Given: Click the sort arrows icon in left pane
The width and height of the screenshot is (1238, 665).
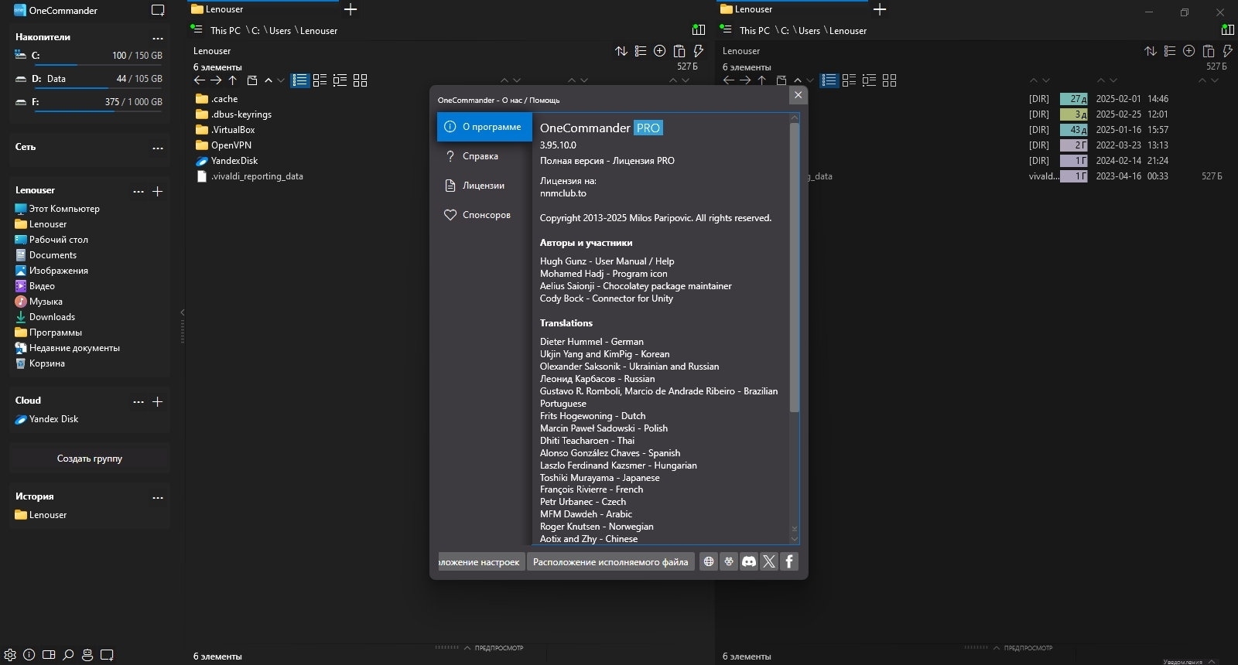Looking at the screenshot, I should pos(621,51).
